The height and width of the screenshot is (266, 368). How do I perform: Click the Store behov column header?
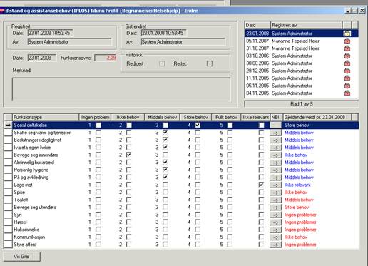[x=195, y=117]
